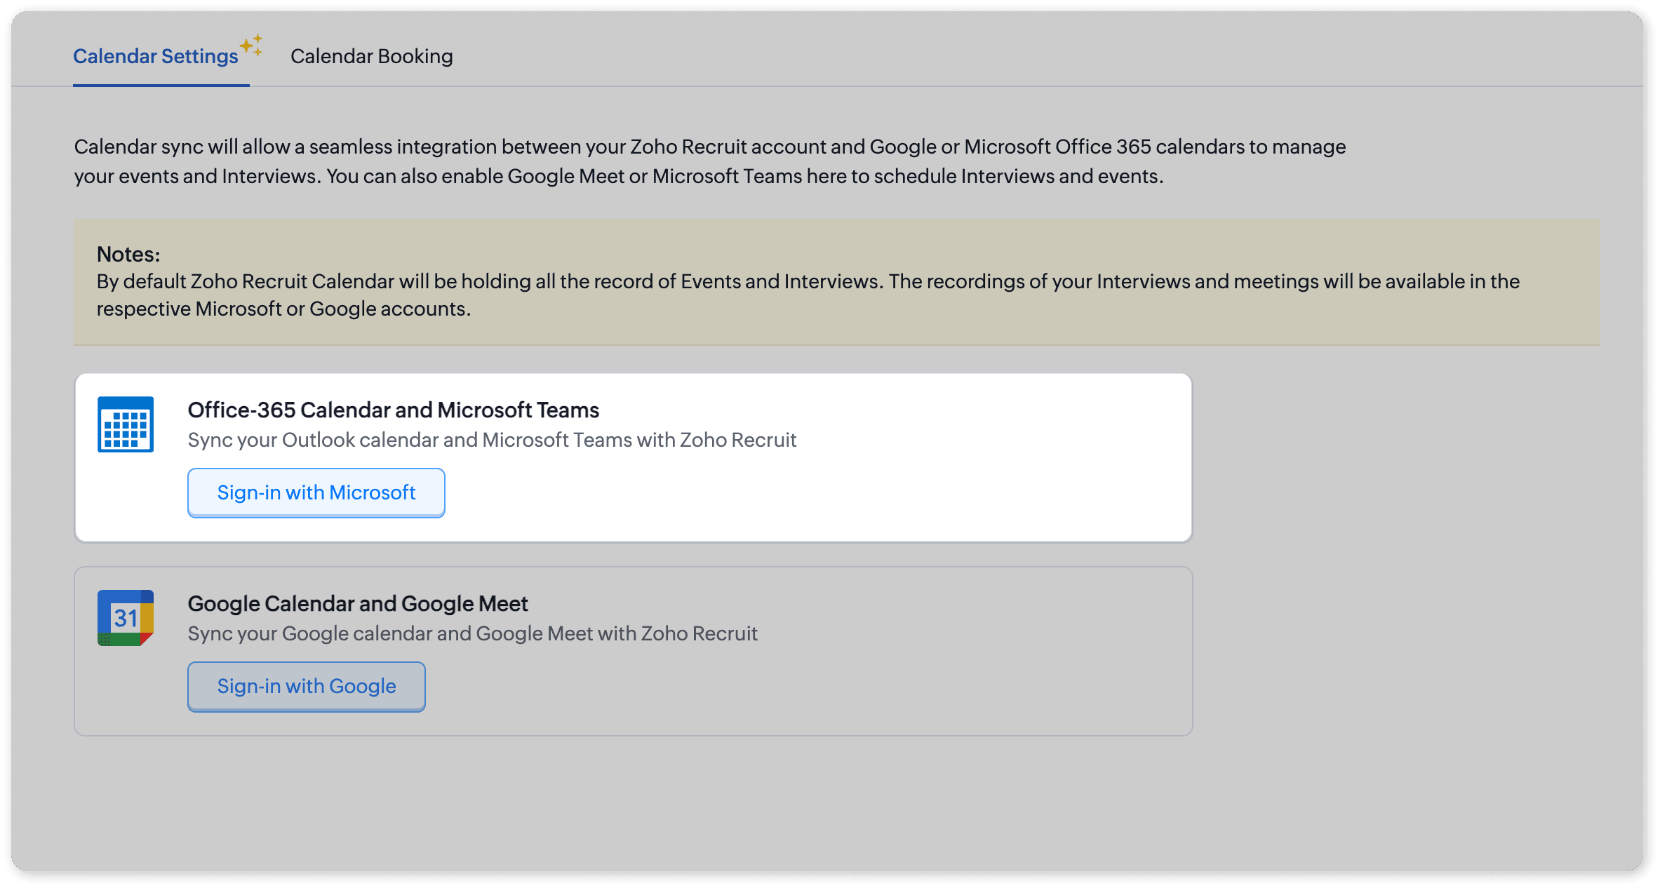Click text 'Sync your Outlook calendar and Microsoft Teams'
The image size is (1660, 888).
(410, 440)
